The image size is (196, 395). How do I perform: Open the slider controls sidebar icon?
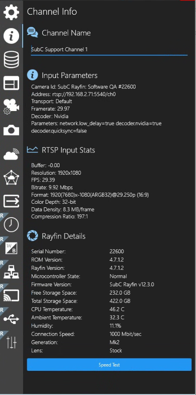[x=11, y=342]
